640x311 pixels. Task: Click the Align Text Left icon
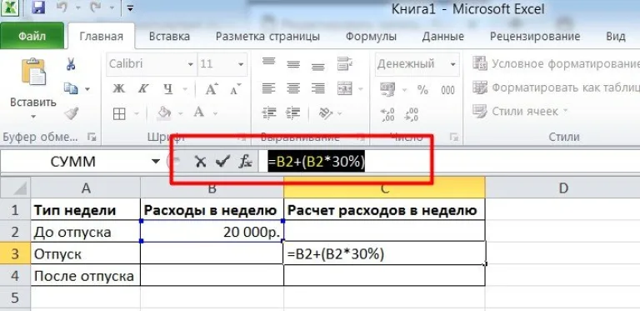(x=268, y=88)
